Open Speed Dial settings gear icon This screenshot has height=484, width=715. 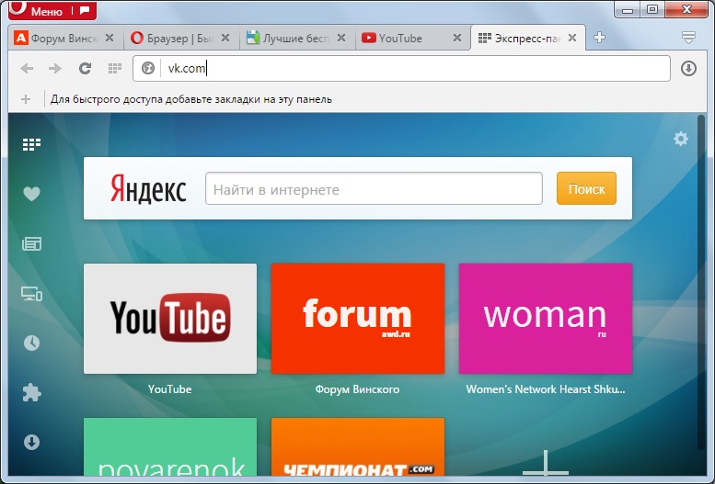[x=680, y=139]
